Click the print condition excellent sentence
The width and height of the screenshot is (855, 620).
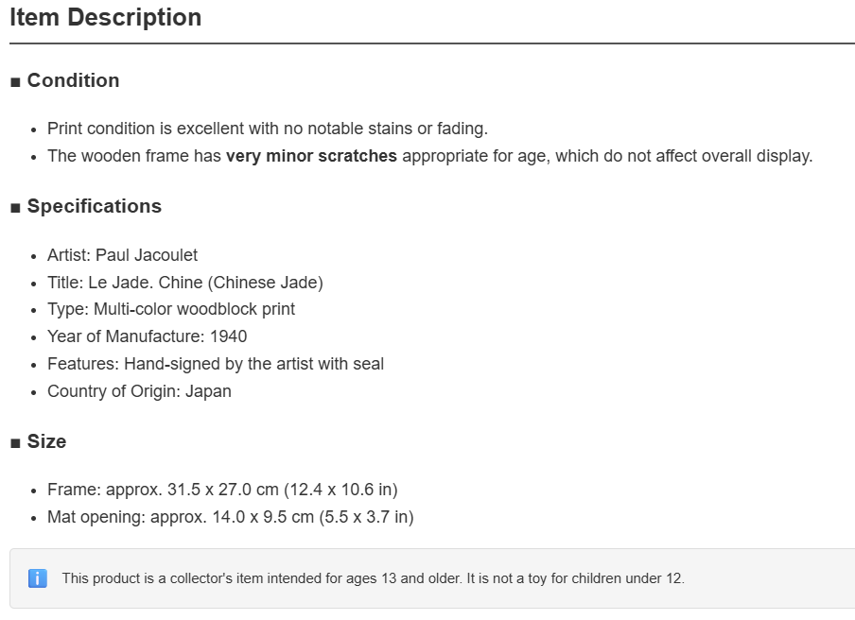[268, 129]
